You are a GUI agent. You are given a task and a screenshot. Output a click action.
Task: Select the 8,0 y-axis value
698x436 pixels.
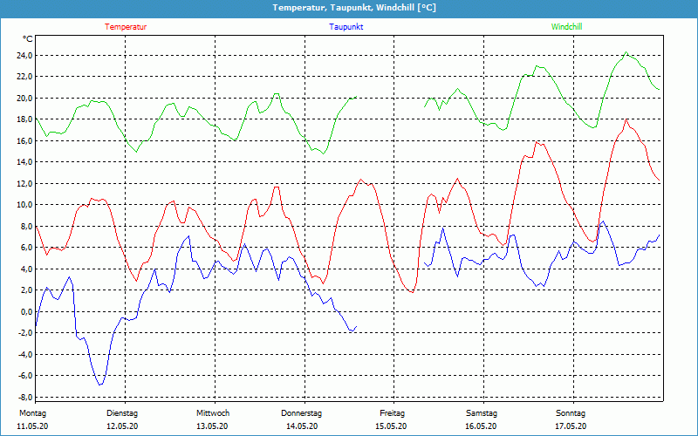(x=26, y=226)
